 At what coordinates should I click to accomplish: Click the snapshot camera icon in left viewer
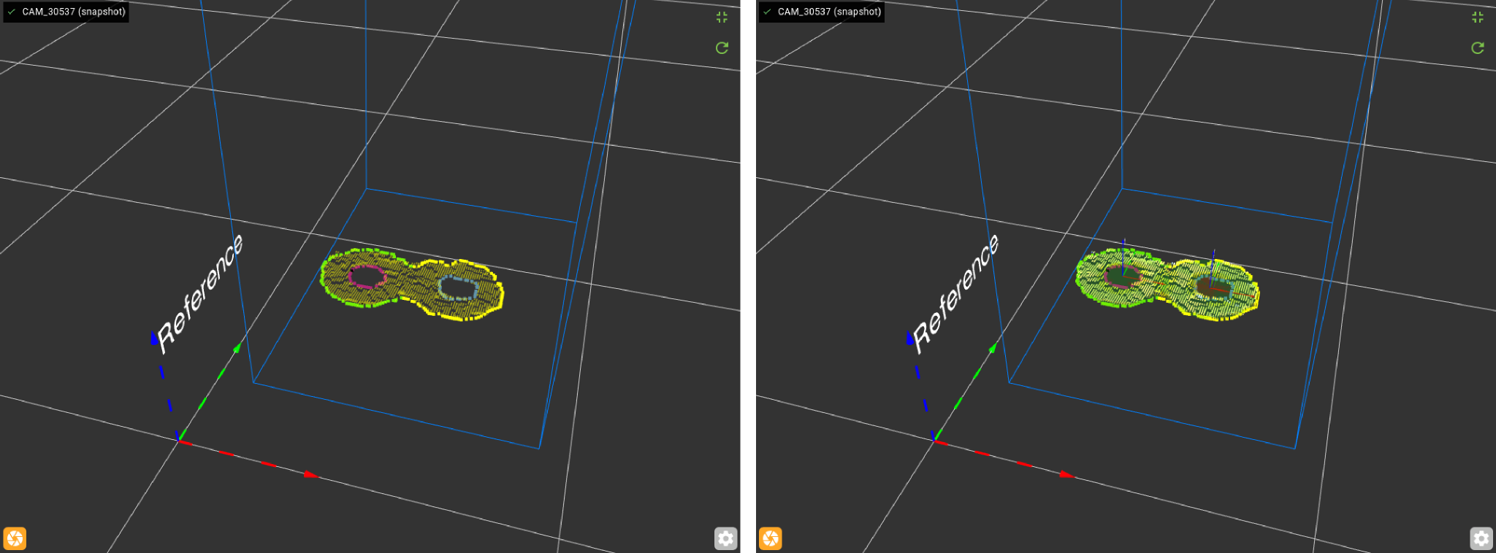(15, 538)
